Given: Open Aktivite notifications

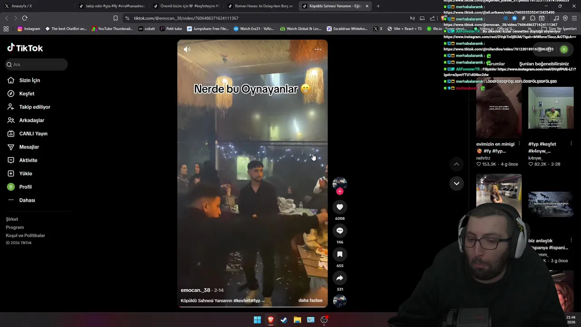Looking at the screenshot, I should [28, 160].
